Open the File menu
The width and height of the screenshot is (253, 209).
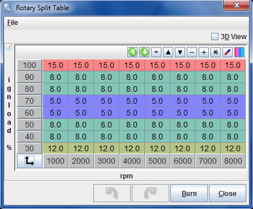coord(12,23)
